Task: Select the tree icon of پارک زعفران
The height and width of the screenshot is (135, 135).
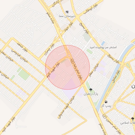Action: tap(91, 90)
